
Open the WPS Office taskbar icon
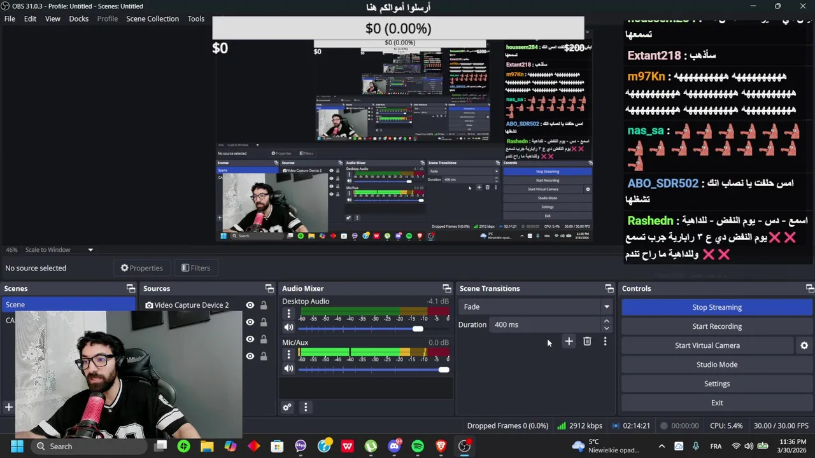coord(347,447)
